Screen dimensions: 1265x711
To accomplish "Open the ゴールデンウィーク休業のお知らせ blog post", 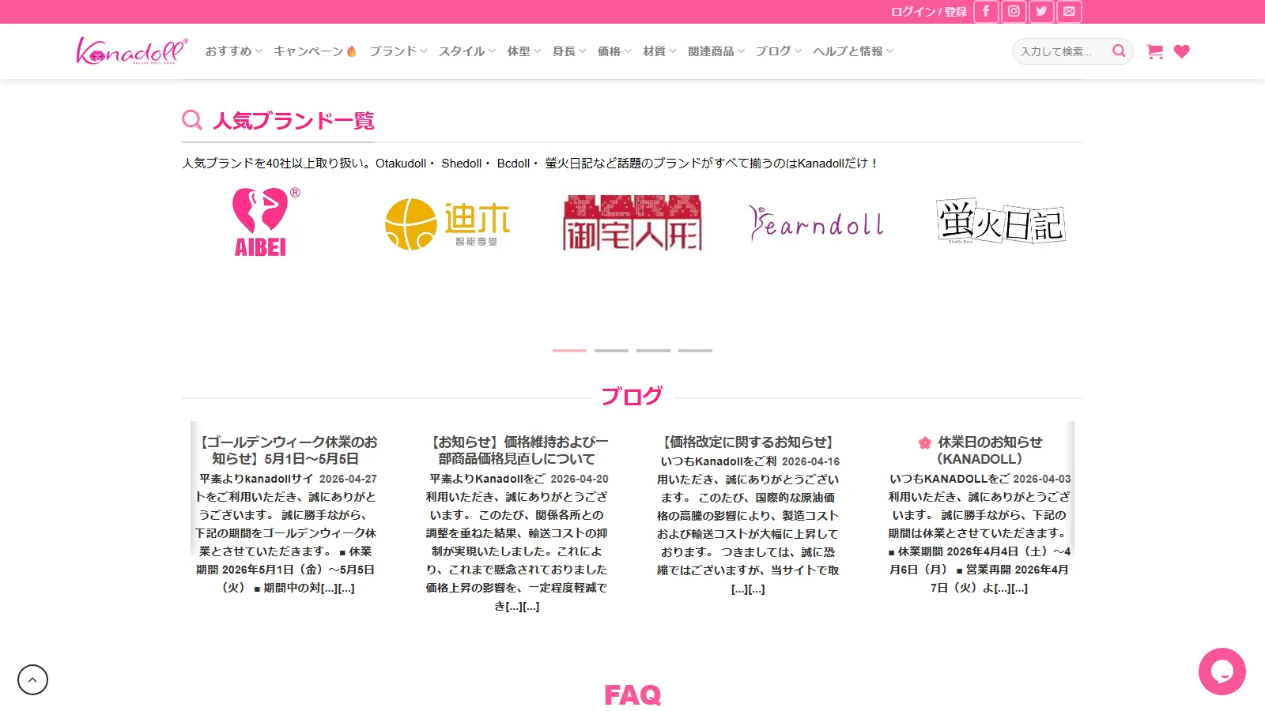I will [286, 450].
